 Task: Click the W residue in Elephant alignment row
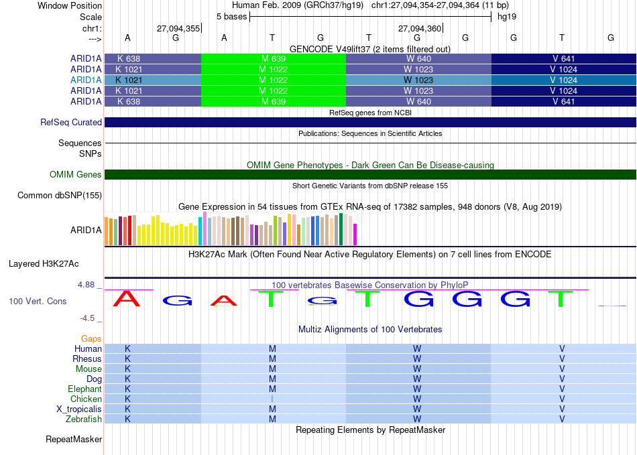pyautogui.click(x=417, y=389)
